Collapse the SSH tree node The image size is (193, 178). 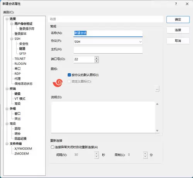(12, 39)
